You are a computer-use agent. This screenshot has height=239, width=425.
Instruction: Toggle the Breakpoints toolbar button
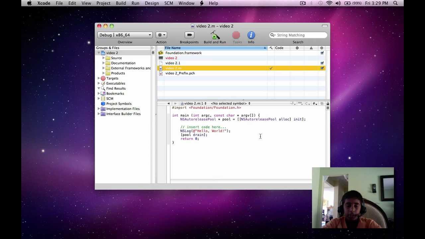click(189, 35)
